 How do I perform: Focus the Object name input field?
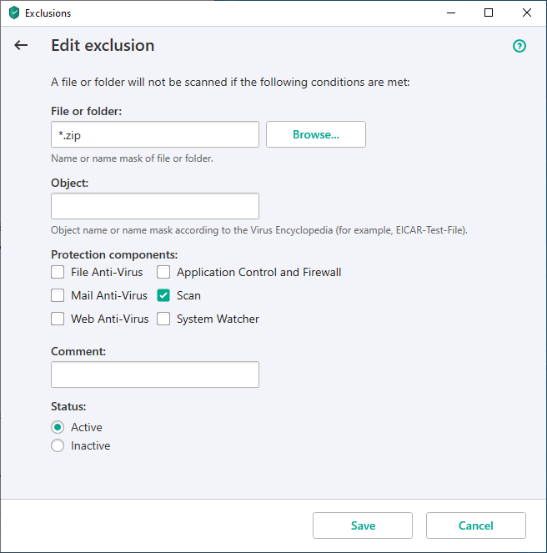pos(155,206)
